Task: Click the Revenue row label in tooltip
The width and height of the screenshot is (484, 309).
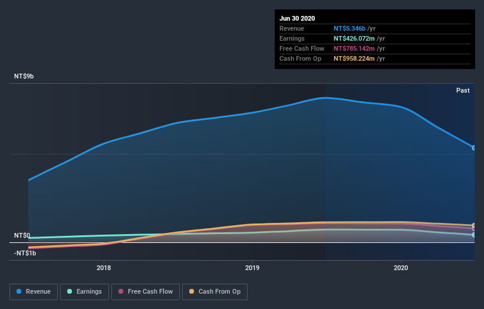Action: tap(292, 28)
